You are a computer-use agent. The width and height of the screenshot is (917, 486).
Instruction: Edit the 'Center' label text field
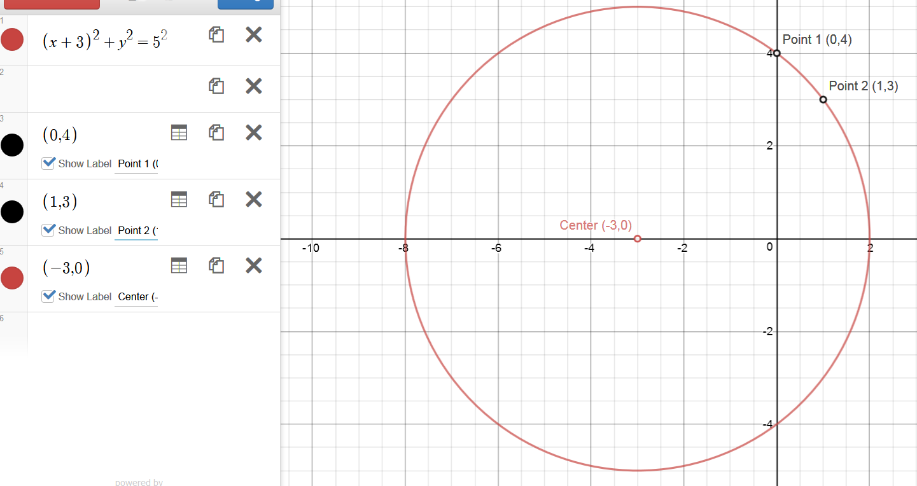(x=136, y=297)
